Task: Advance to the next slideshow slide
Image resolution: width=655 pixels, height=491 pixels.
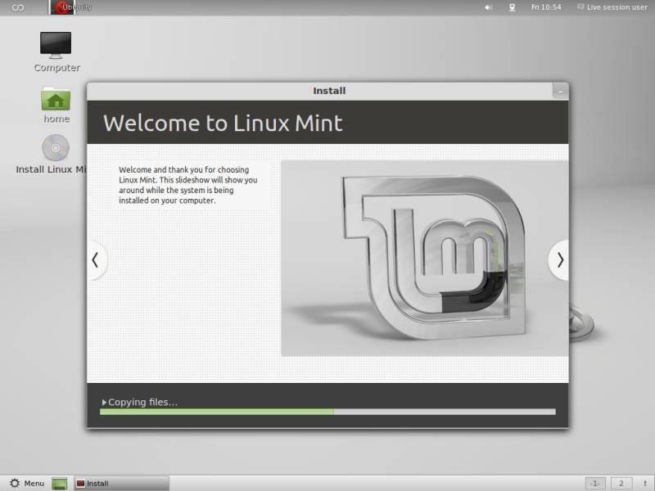Action: [559, 260]
